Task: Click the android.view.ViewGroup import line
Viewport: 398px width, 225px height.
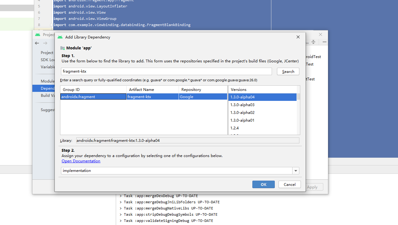Action: coord(85,19)
